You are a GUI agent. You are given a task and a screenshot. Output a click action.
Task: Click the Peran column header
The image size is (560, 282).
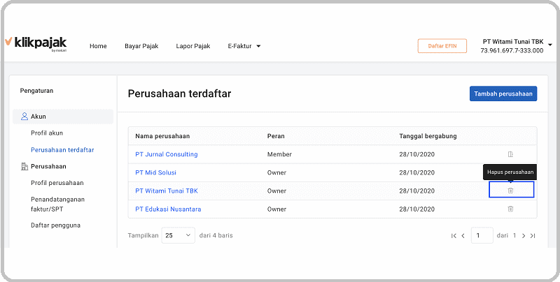(276, 136)
